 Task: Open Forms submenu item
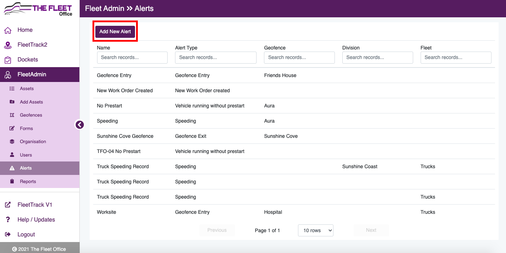40,128
